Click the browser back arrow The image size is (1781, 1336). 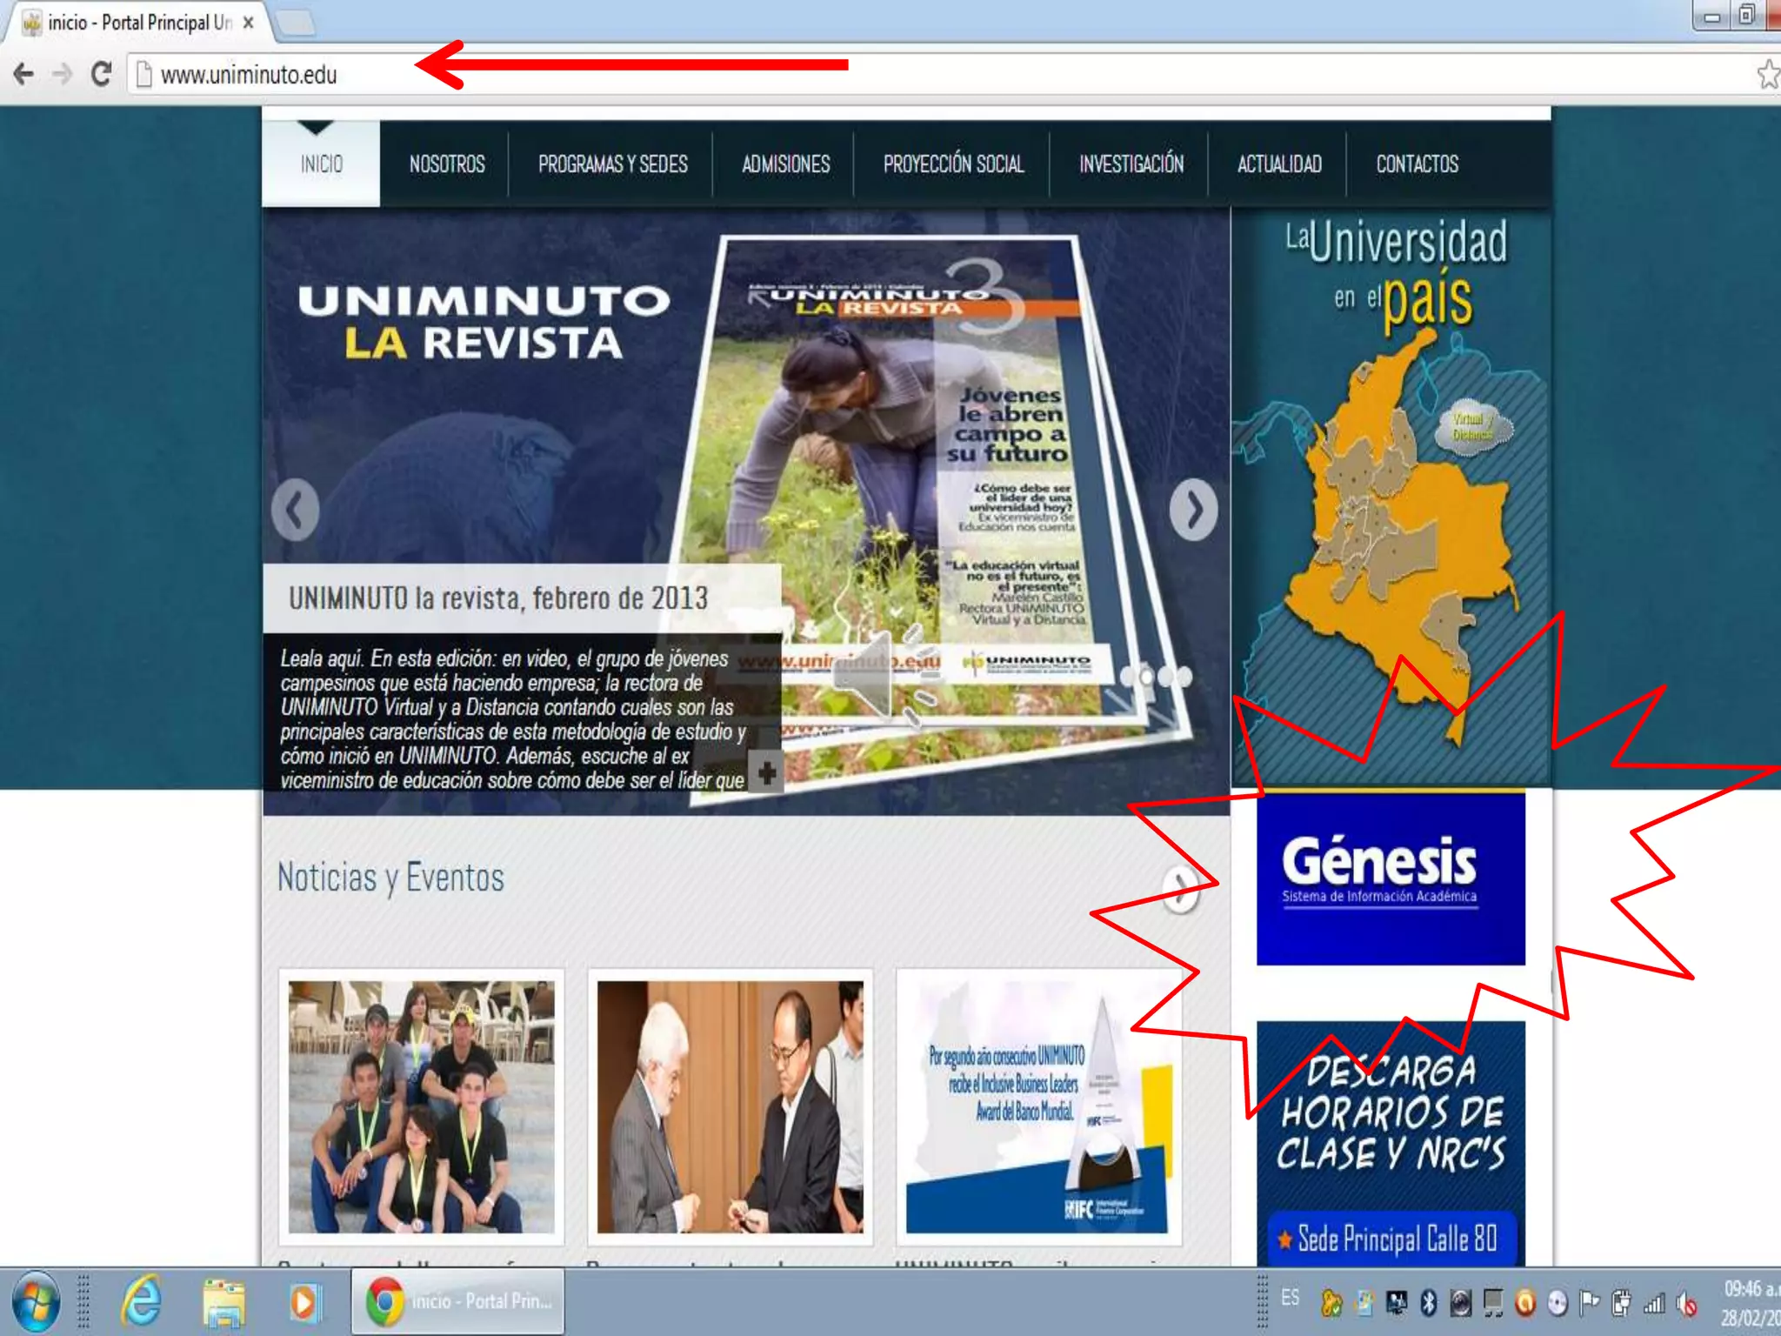click(23, 75)
